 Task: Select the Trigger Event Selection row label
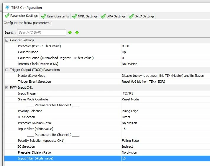tap(35, 82)
